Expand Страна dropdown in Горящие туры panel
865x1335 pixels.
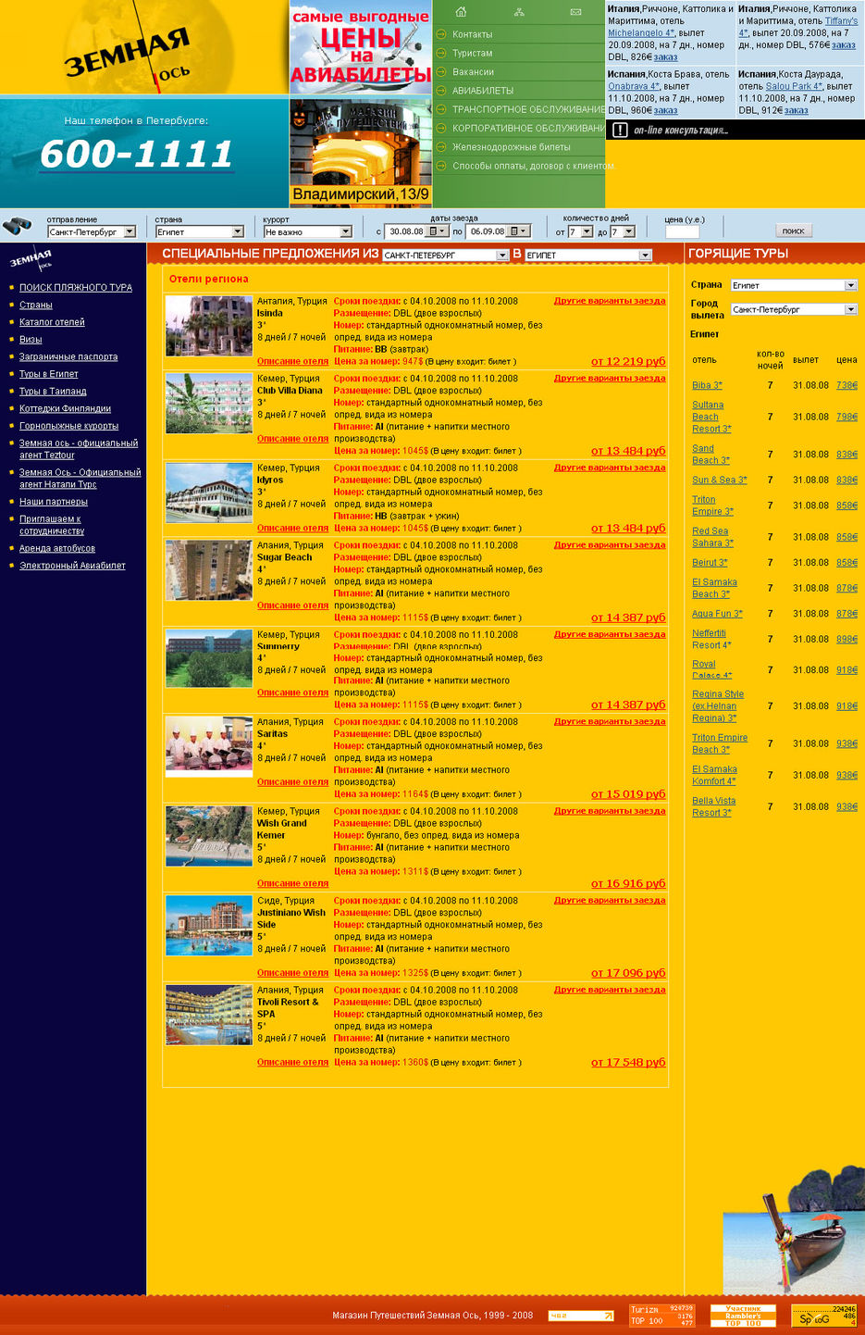pyautogui.click(x=850, y=285)
